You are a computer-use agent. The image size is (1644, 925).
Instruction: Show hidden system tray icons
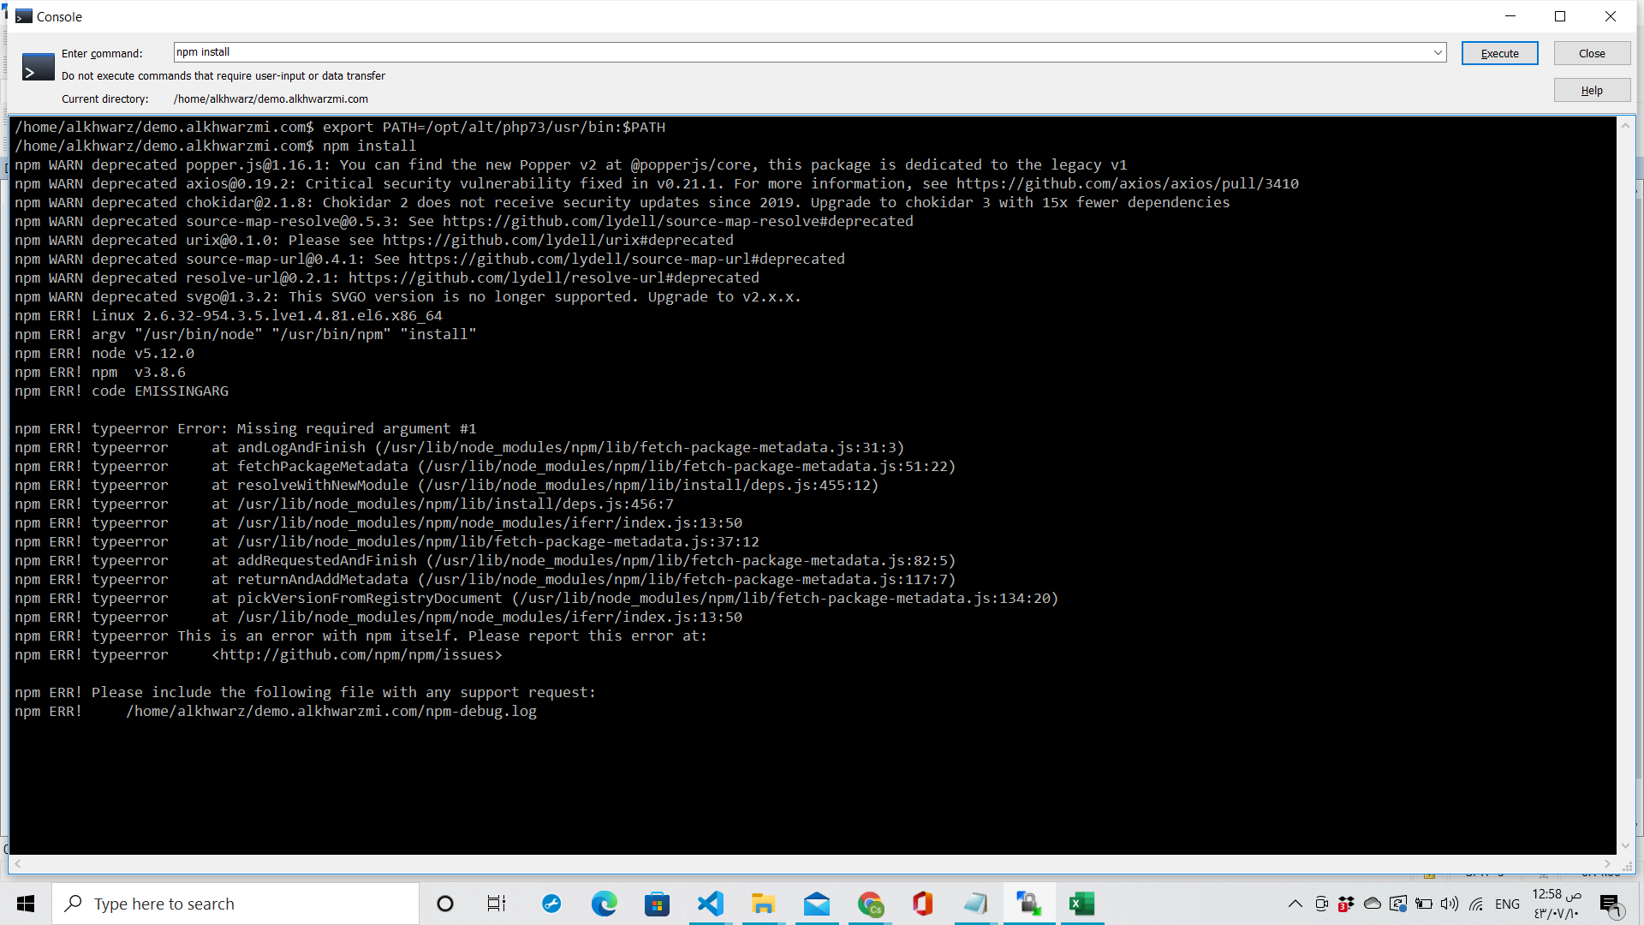[1295, 904]
